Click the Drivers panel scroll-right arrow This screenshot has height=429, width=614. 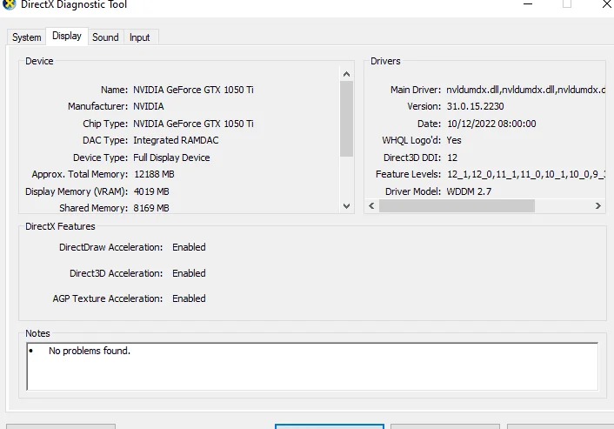coord(598,205)
